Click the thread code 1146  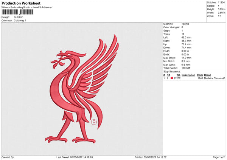200,78
